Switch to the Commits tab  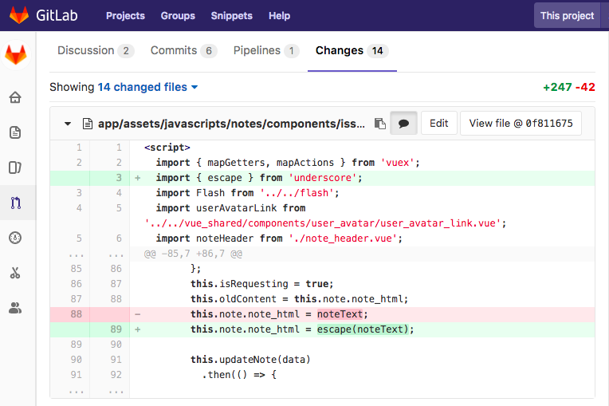pos(183,51)
